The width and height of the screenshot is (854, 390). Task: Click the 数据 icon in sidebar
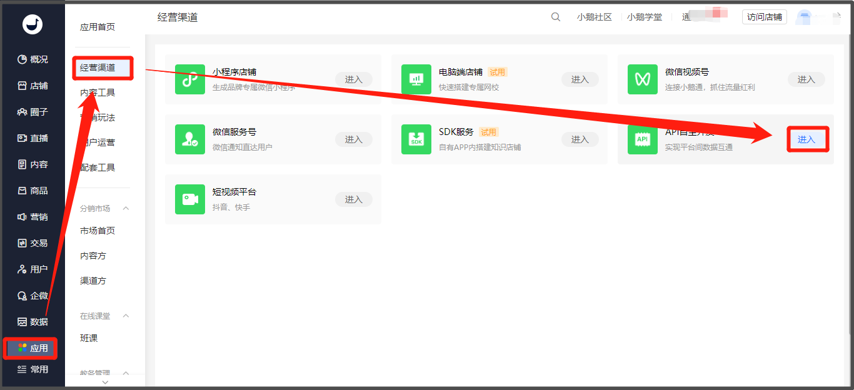click(22, 322)
